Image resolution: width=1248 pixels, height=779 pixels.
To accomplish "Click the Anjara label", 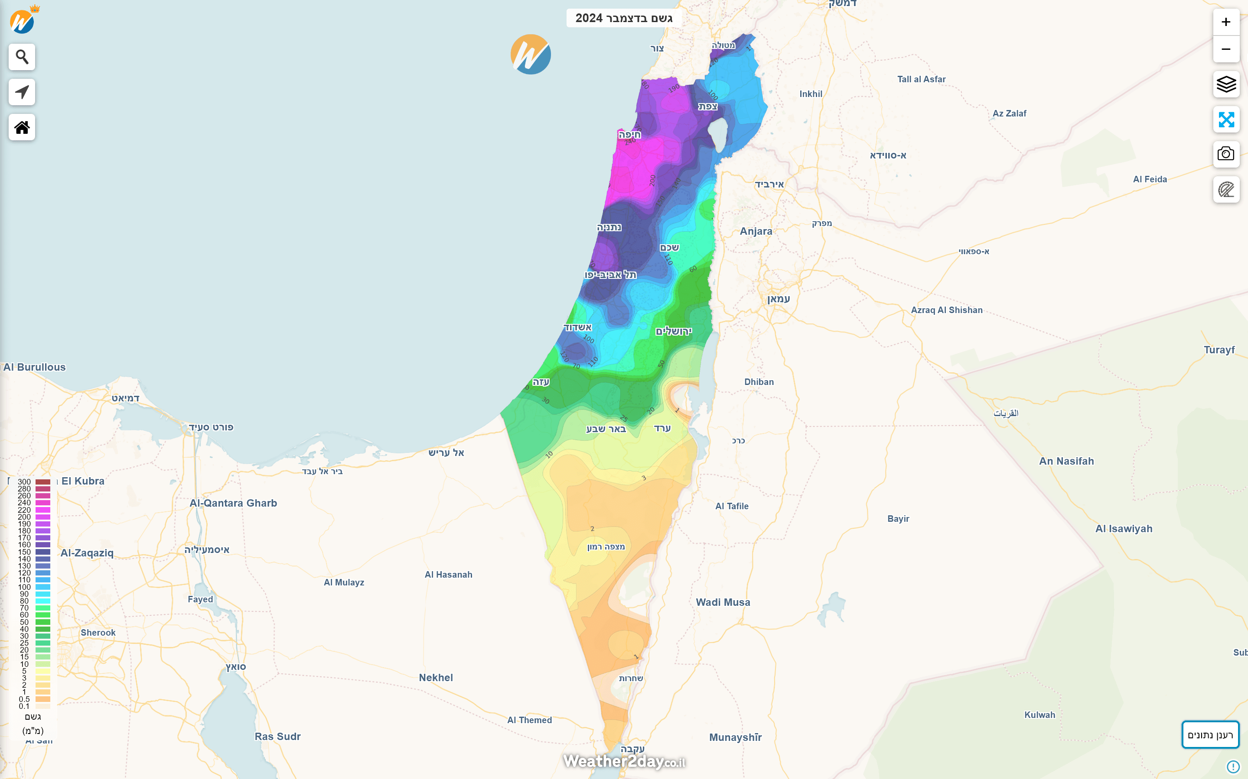I will pyautogui.click(x=756, y=231).
